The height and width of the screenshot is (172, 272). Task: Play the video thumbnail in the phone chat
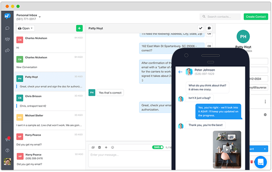[x=227, y=150]
